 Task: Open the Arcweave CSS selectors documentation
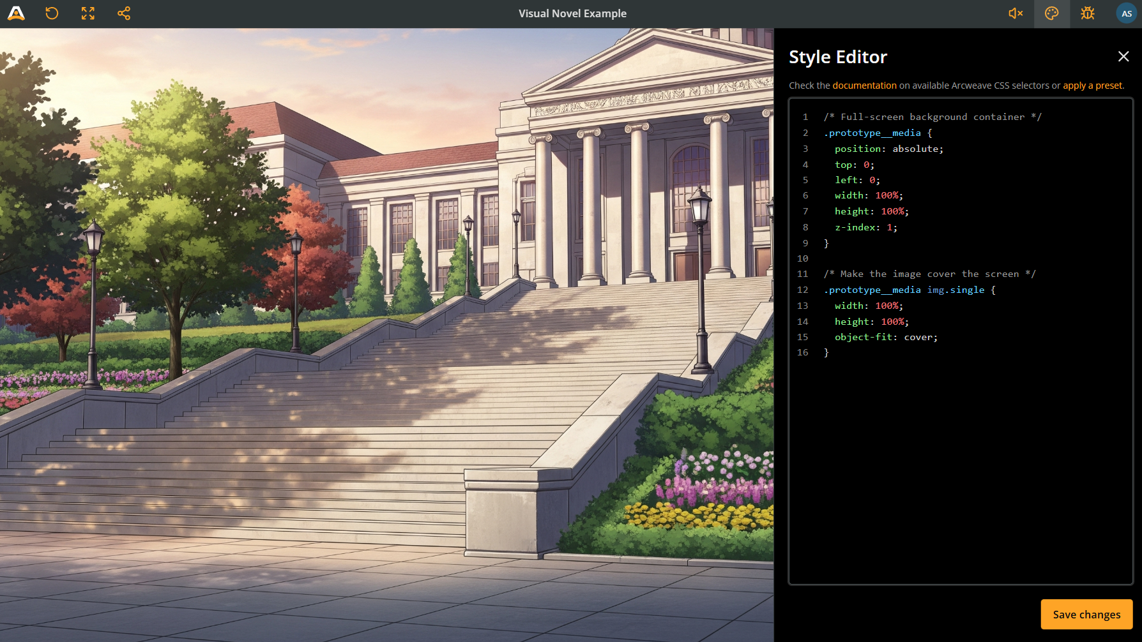[864, 85]
